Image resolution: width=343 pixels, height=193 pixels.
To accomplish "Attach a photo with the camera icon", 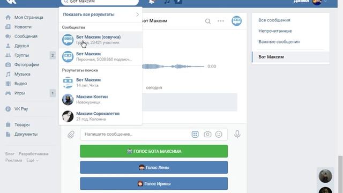I will [207, 134].
